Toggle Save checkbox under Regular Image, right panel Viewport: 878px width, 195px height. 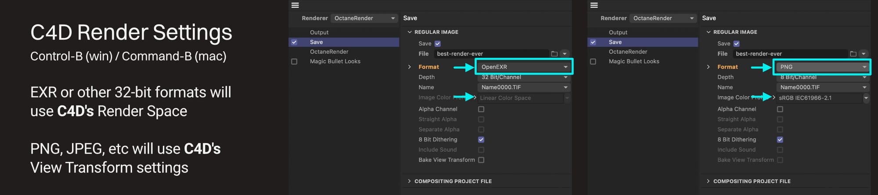[x=737, y=44]
